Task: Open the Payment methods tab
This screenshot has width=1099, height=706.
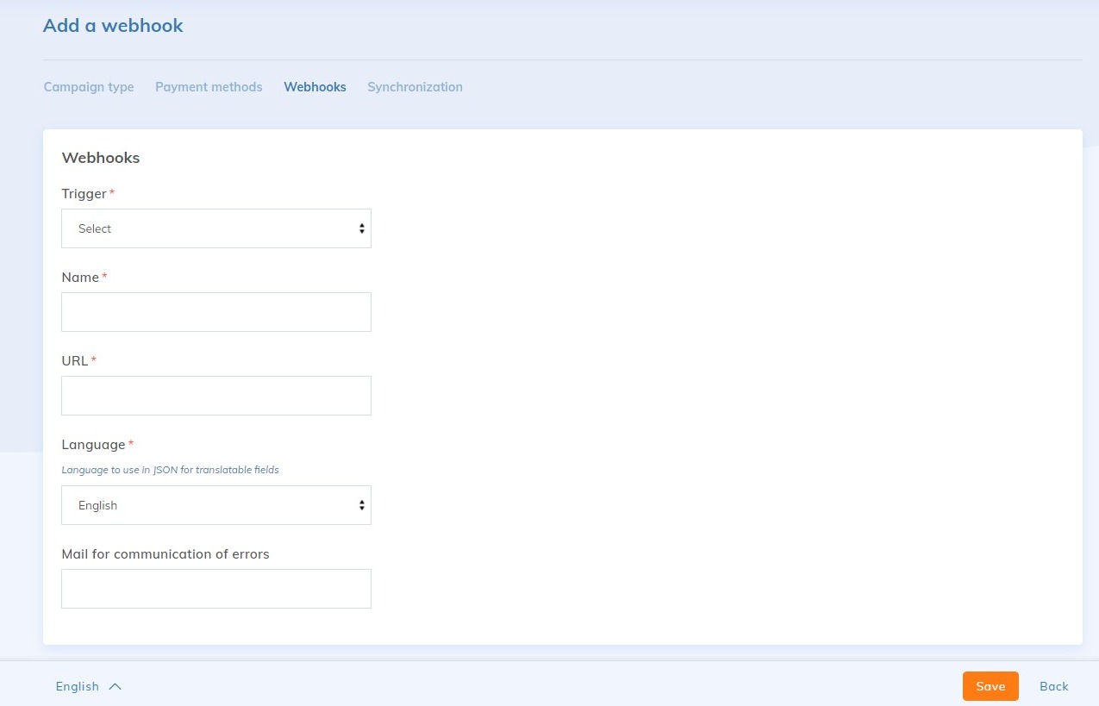Action: [209, 86]
